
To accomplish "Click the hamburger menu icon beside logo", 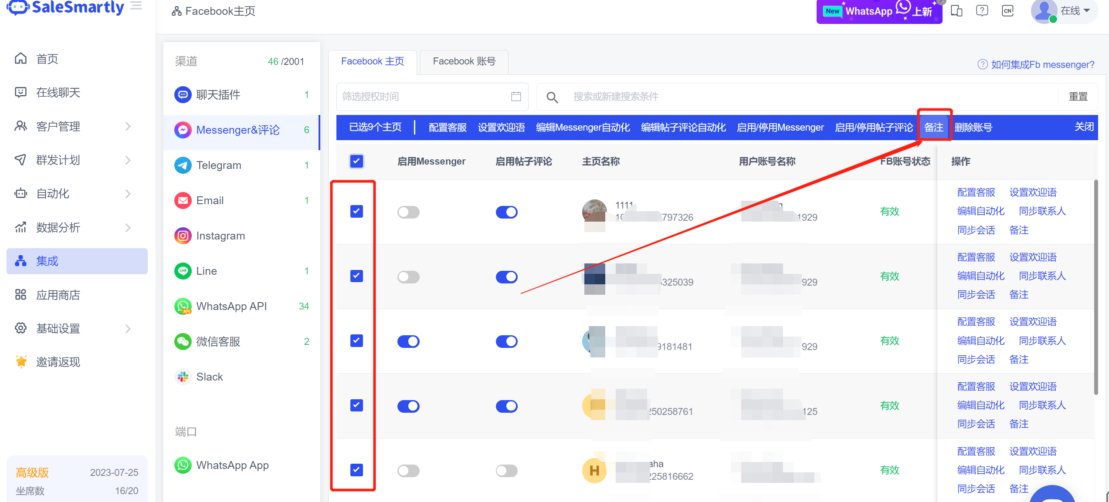I will [136, 6].
